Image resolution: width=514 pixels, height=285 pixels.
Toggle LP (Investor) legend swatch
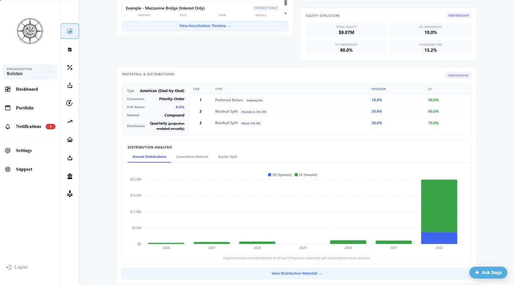coord(296,175)
